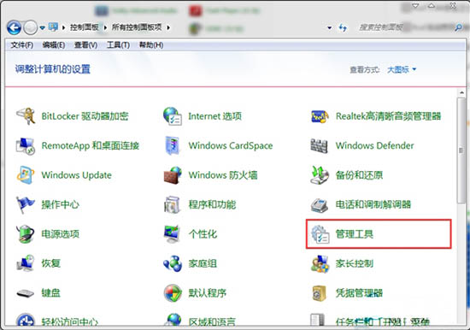The image size is (470, 330).
Task: Open the recent pages dropdown arrow
Action: [x=43, y=28]
